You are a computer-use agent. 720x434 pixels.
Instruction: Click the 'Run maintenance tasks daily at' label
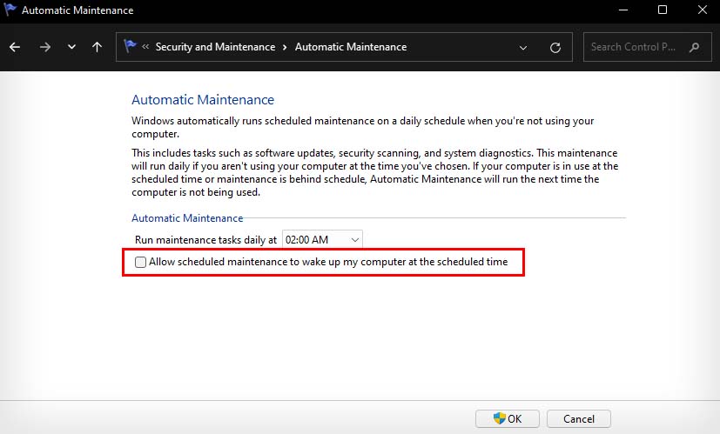pos(205,240)
